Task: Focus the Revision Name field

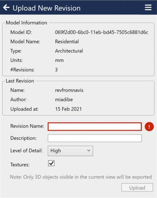Action: pyautogui.click(x=95, y=127)
